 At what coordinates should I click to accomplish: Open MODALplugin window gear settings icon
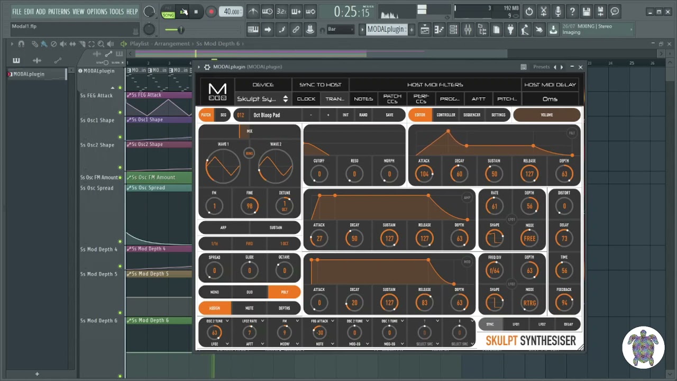pos(207,67)
